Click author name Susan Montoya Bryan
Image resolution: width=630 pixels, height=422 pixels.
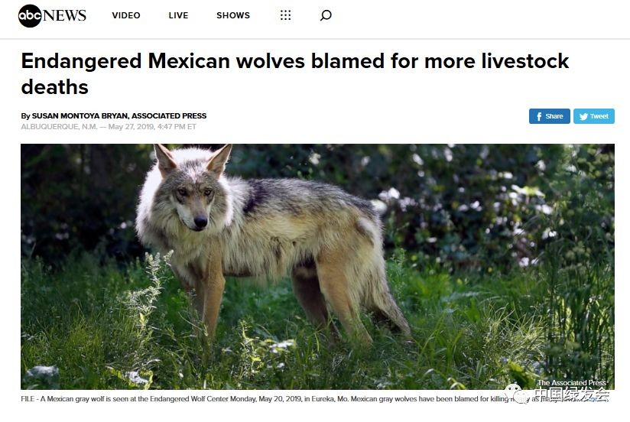tap(80, 115)
